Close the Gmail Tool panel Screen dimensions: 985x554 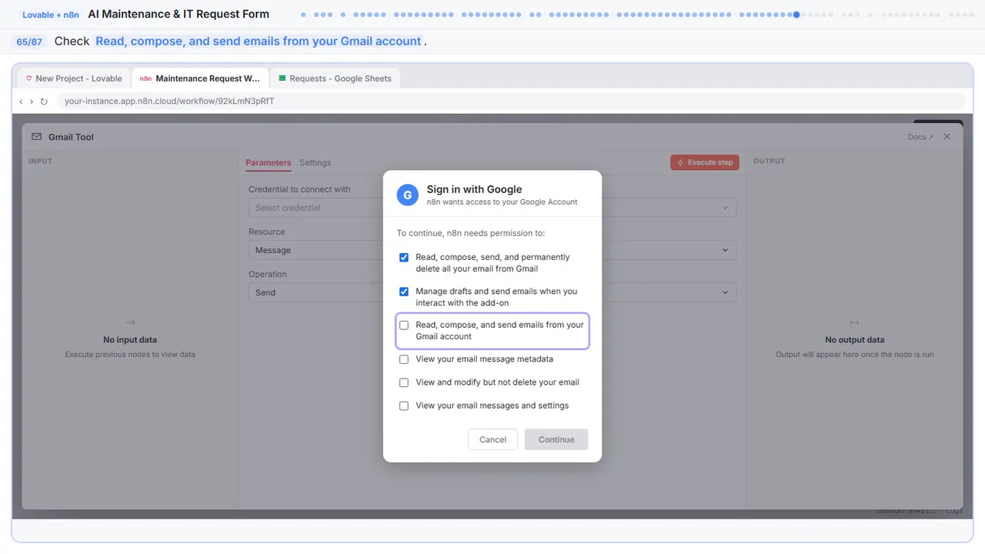pos(947,137)
